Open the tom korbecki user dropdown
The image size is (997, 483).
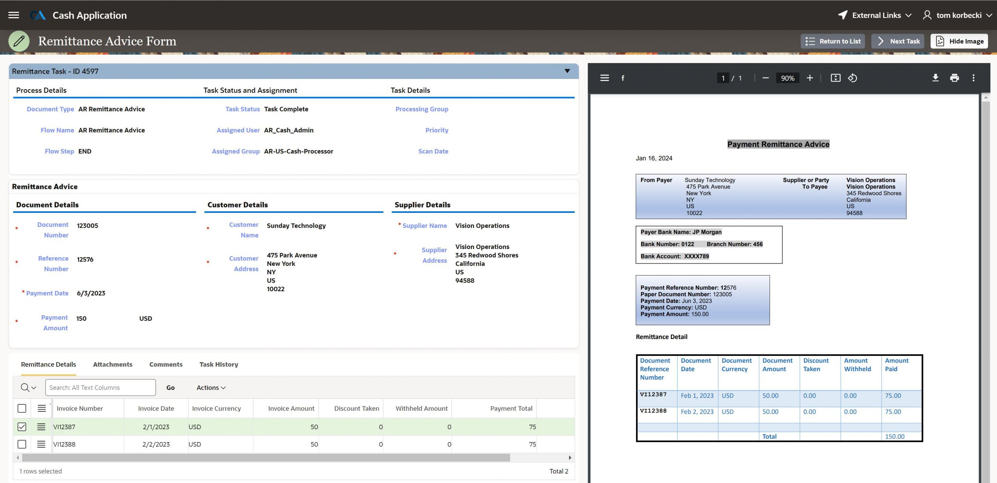click(989, 15)
